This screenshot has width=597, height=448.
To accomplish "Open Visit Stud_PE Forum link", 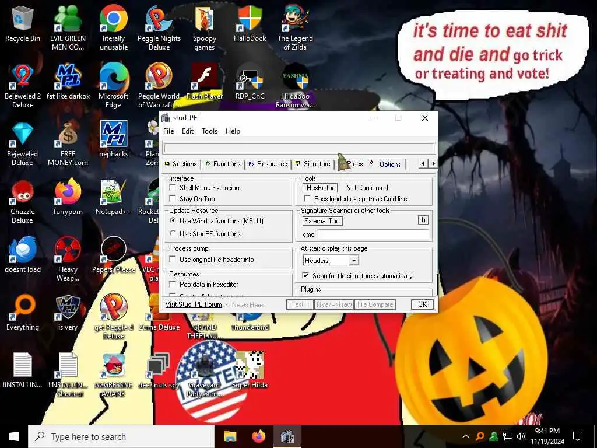I will point(194,304).
